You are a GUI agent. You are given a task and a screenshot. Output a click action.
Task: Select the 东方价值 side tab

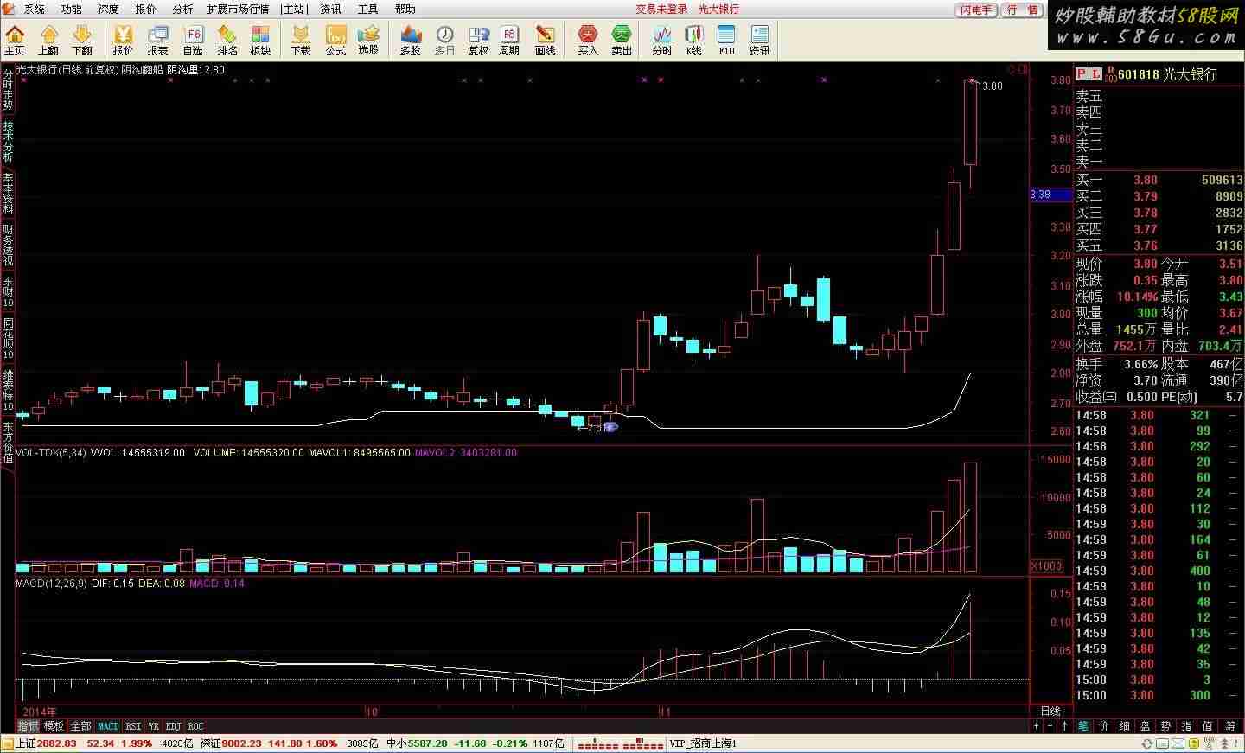coord(8,442)
